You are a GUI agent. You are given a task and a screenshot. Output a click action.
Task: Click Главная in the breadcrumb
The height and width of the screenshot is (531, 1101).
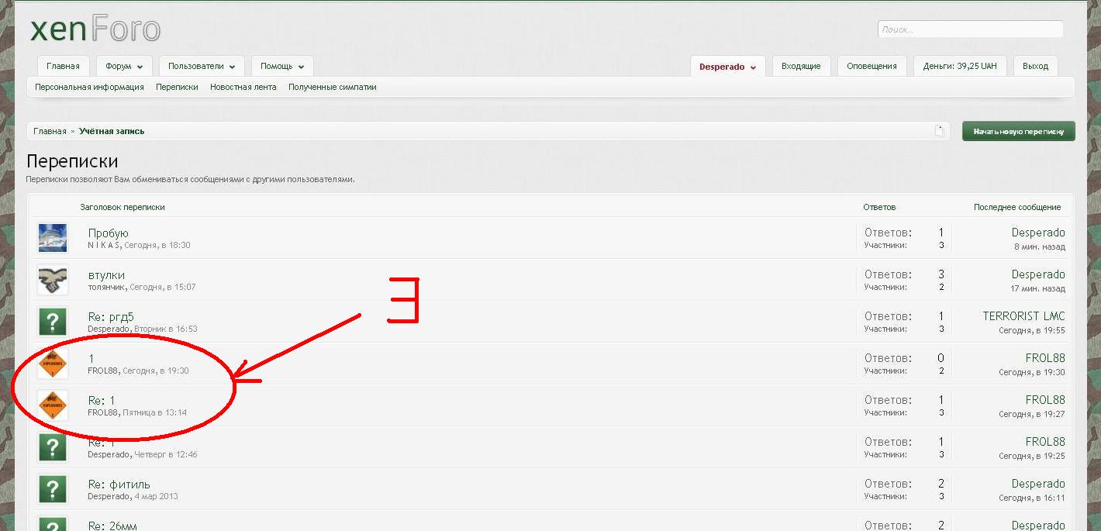[x=50, y=131]
